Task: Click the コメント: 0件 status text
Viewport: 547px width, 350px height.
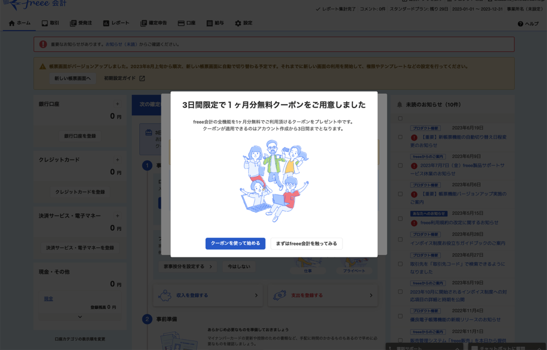Action: click(372, 9)
